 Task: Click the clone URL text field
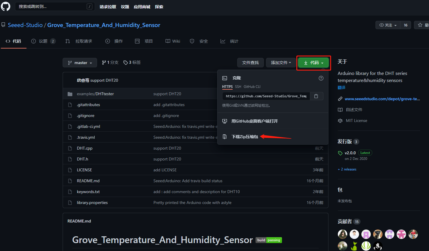click(266, 96)
